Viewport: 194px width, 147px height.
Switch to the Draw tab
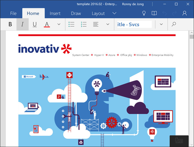tap(76, 13)
